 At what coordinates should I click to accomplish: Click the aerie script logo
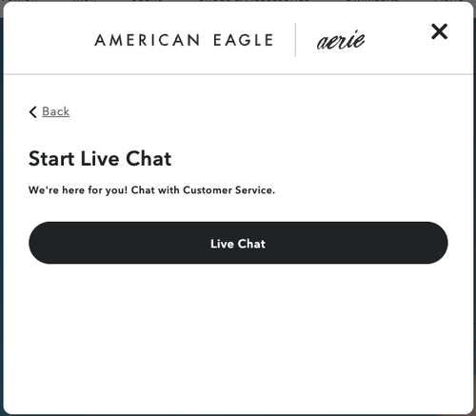pyautogui.click(x=341, y=40)
